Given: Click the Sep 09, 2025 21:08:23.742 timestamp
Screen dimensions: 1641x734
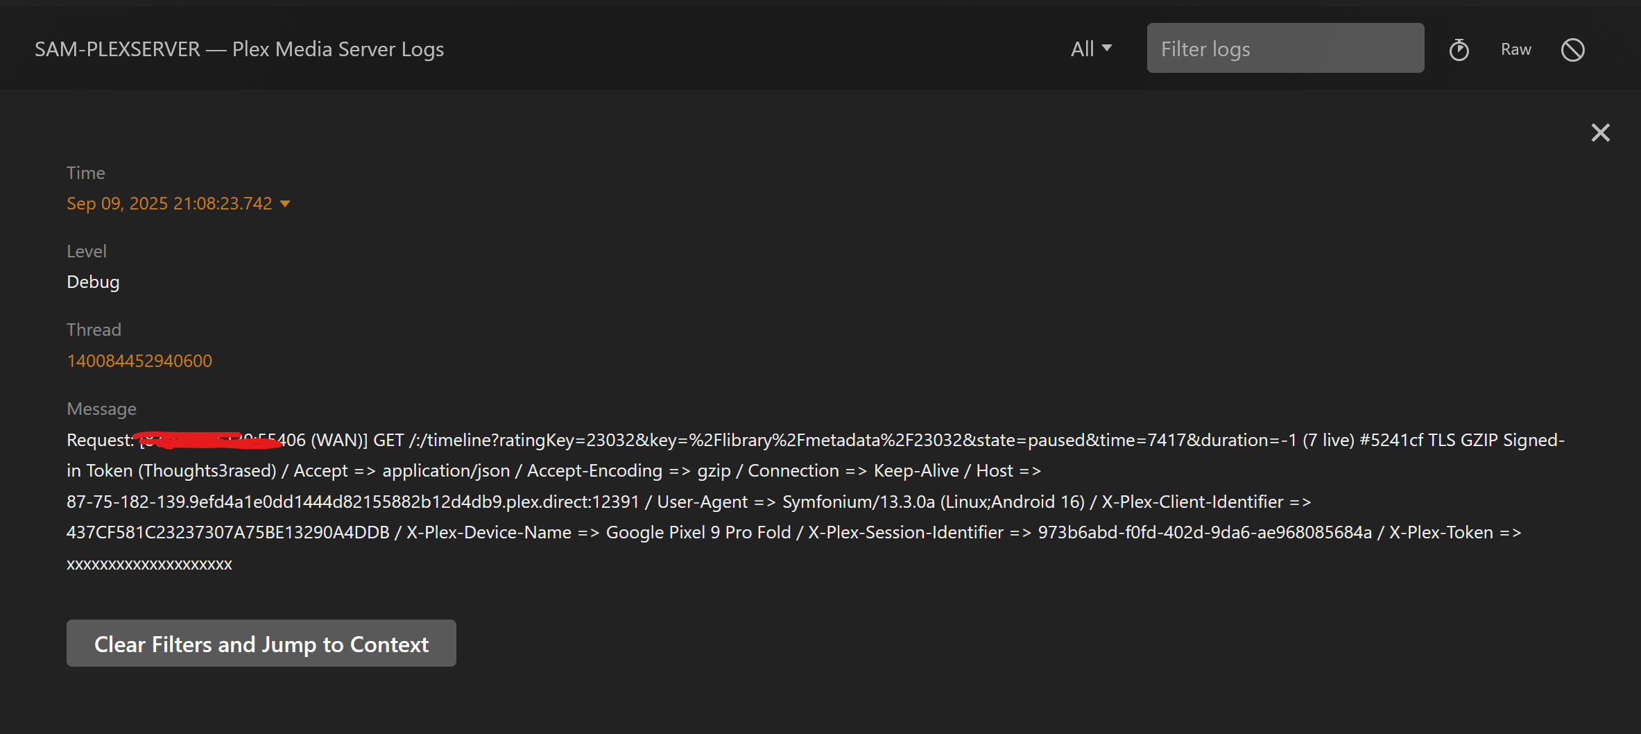Looking at the screenshot, I should (x=169, y=203).
